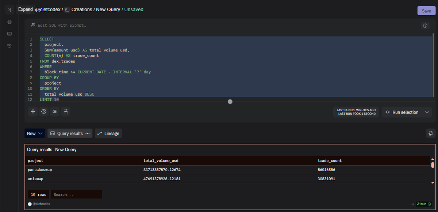Click the @clefcodex avatar below results
This screenshot has height=212, width=438.
[30, 204]
